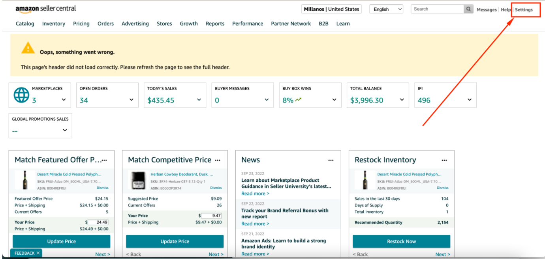Click the search magnifier button
Screen dimensions: 545x259
click(x=468, y=9)
